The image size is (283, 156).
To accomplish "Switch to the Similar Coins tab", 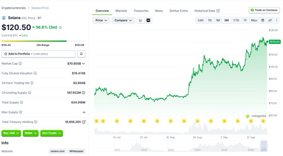I will [179, 11].
